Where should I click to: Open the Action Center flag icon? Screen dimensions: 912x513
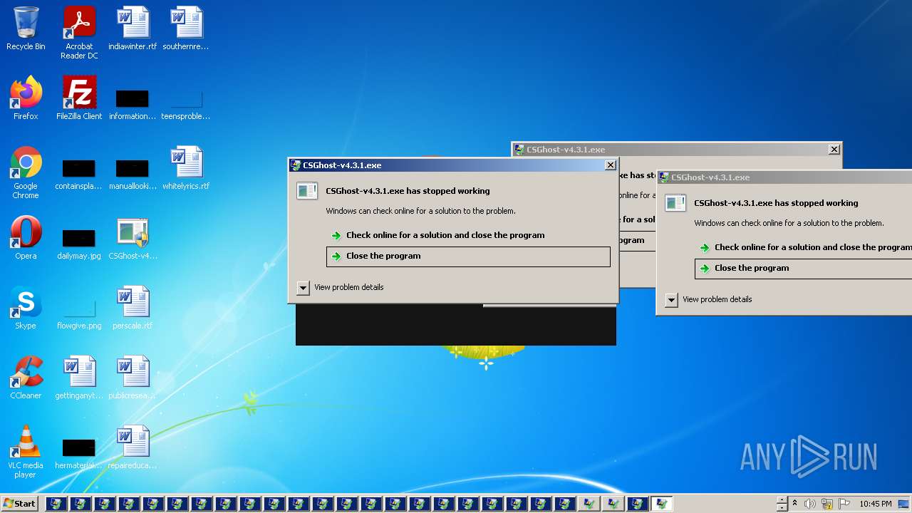[844, 504]
